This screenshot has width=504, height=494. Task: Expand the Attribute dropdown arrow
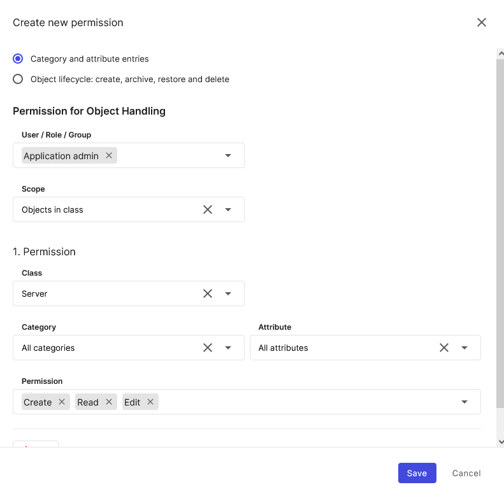point(464,348)
